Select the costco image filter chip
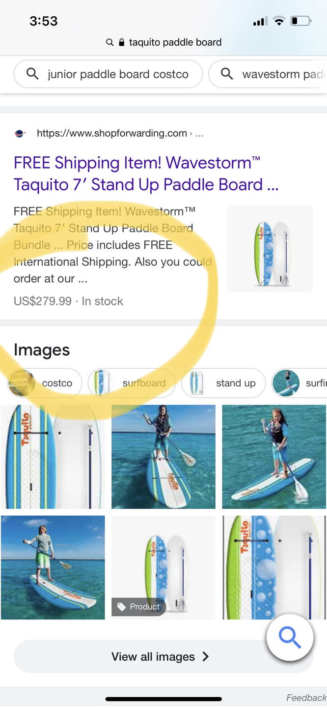 click(45, 383)
